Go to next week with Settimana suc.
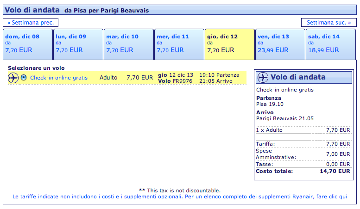 (x=328, y=22)
